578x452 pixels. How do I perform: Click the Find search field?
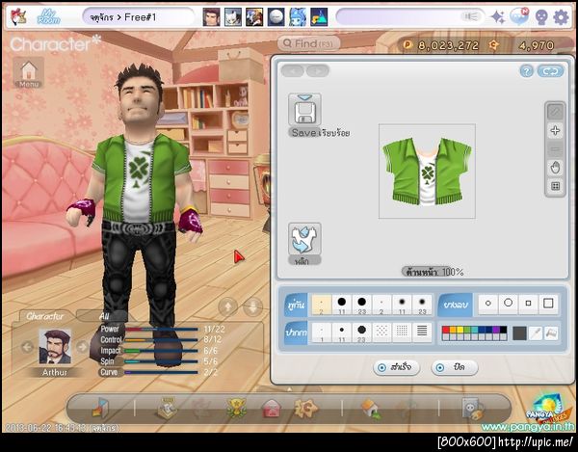coord(308,43)
